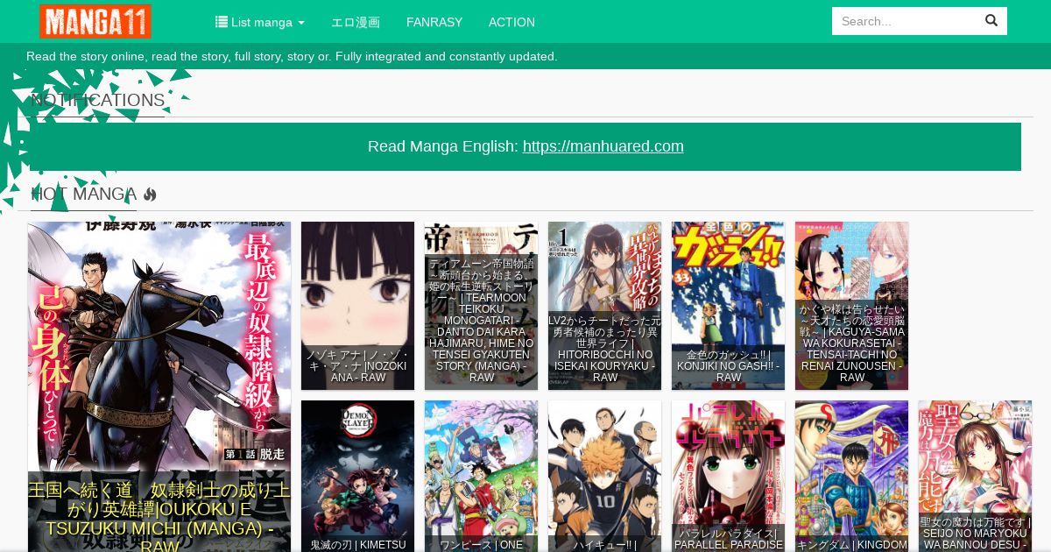Open the manhuared.com link
This screenshot has height=552, width=1051.
(603, 146)
